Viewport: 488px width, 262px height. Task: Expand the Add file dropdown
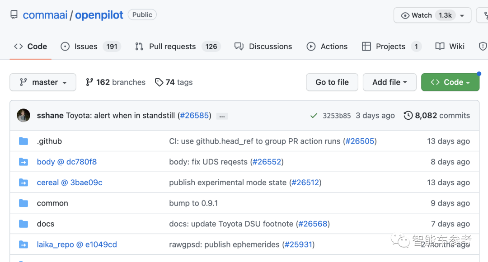tap(389, 82)
